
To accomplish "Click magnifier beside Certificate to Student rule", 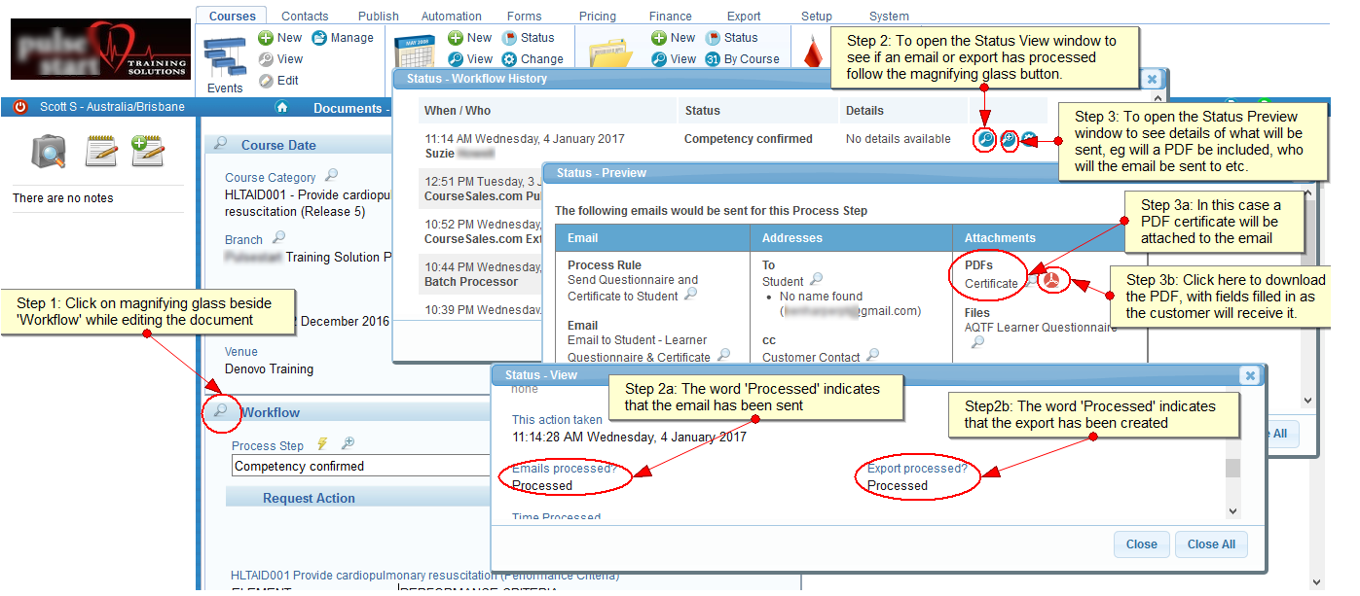I will (x=690, y=294).
